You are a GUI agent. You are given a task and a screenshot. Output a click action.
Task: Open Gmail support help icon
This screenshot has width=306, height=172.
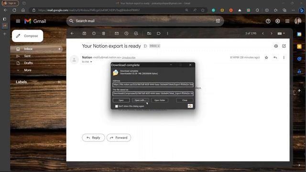(x=268, y=21)
